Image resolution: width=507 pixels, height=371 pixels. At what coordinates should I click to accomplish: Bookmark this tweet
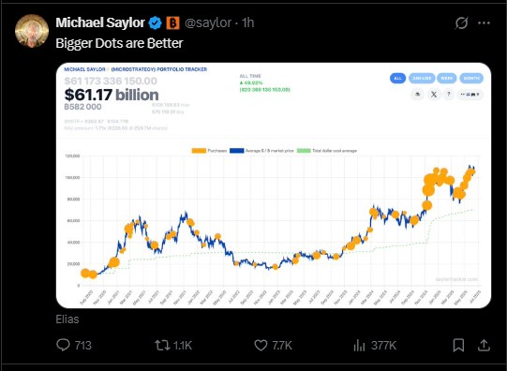click(x=458, y=345)
